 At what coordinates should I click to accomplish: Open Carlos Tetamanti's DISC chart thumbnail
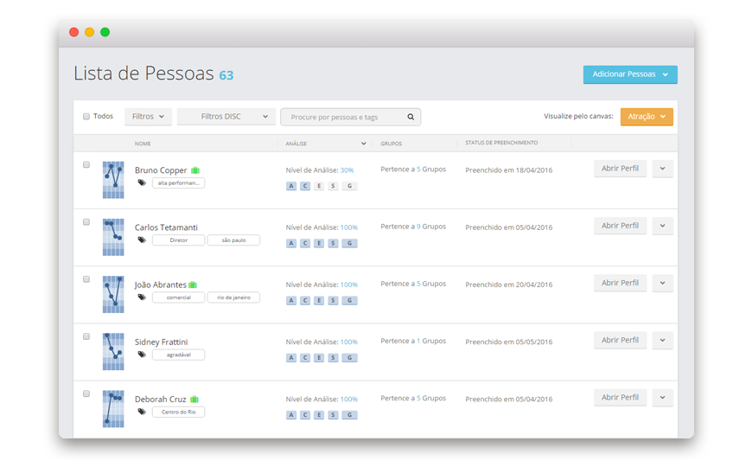coord(113,237)
